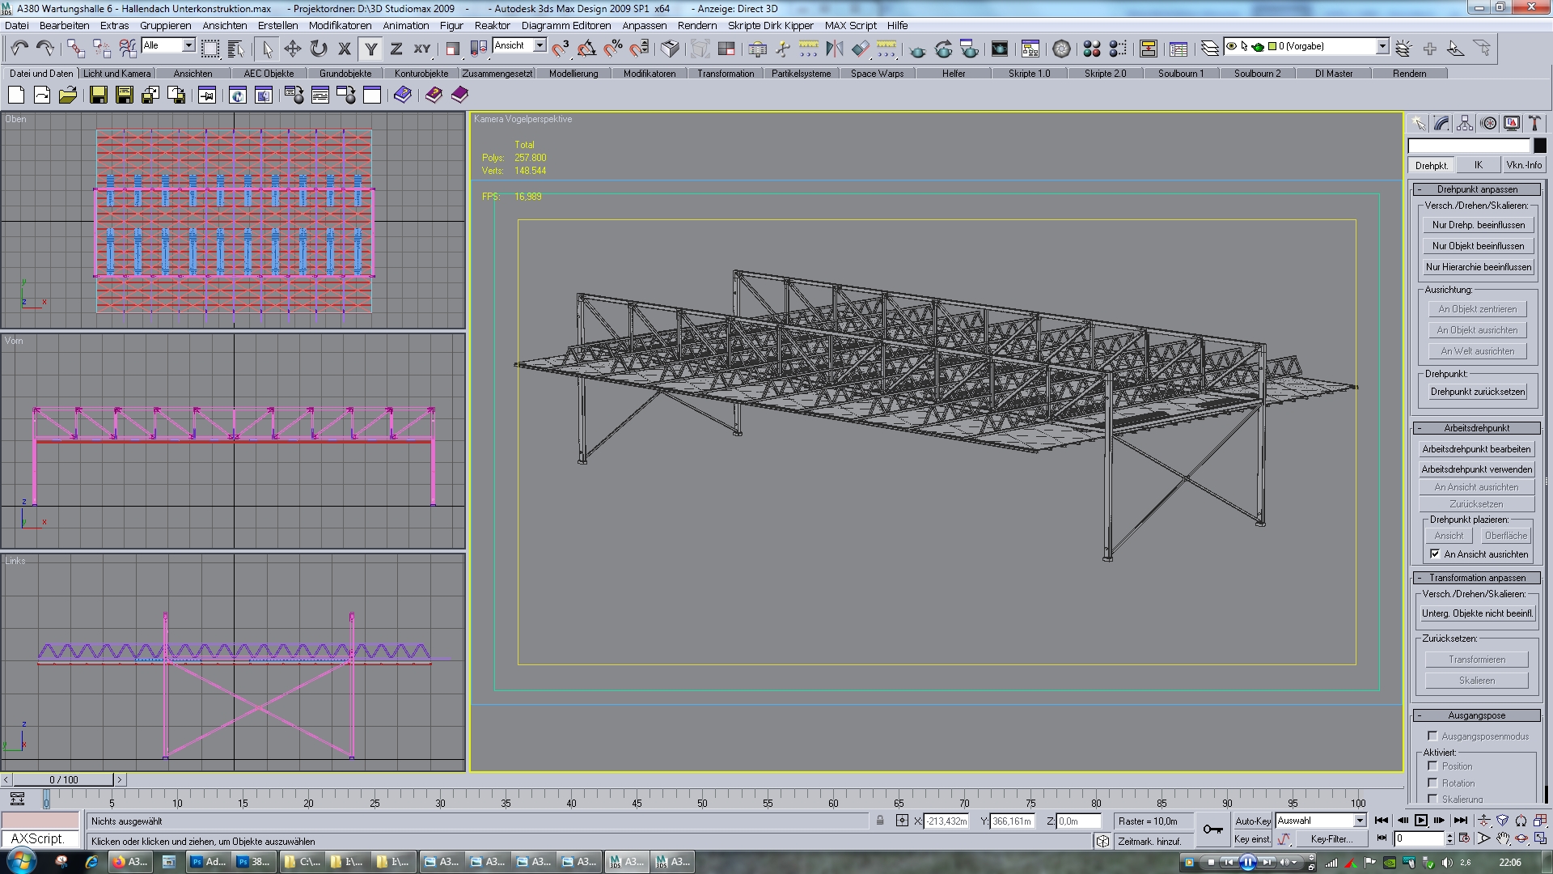This screenshot has width=1553, height=874.
Task: Click the Undo arrow icon
Action: tap(19, 49)
